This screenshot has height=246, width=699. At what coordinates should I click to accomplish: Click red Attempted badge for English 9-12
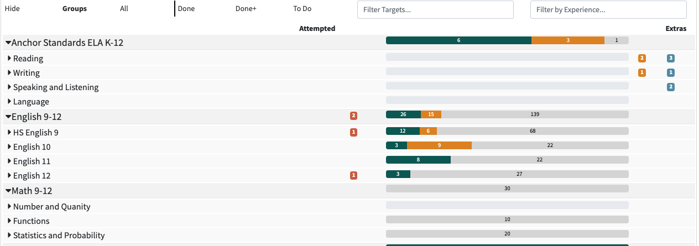tap(353, 116)
